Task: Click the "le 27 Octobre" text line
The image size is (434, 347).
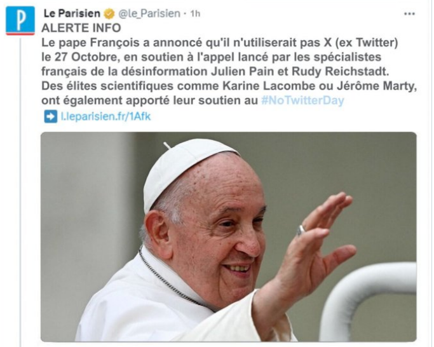Action: coord(212,57)
